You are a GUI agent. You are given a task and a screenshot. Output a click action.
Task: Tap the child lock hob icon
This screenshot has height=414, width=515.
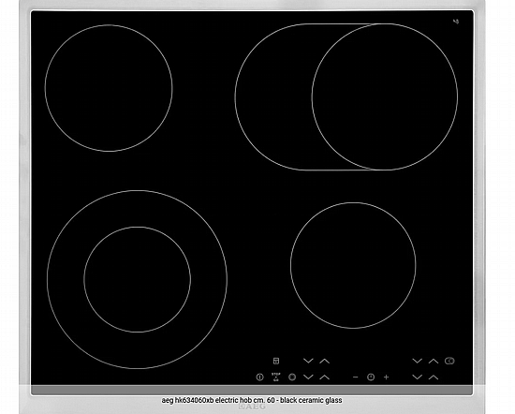(x=276, y=361)
